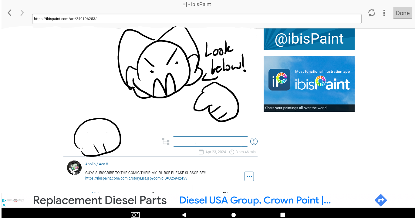Image resolution: width=415 pixels, height=218 pixels.
Task: Click the browser forward arrow
Action: tap(22, 13)
